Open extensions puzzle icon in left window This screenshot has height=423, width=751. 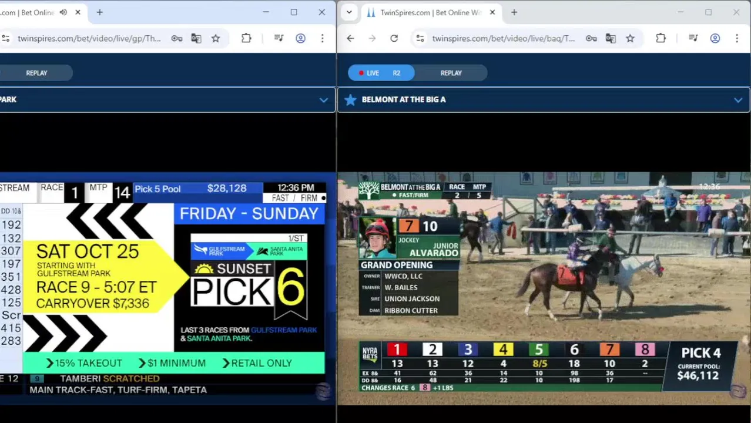pos(246,38)
